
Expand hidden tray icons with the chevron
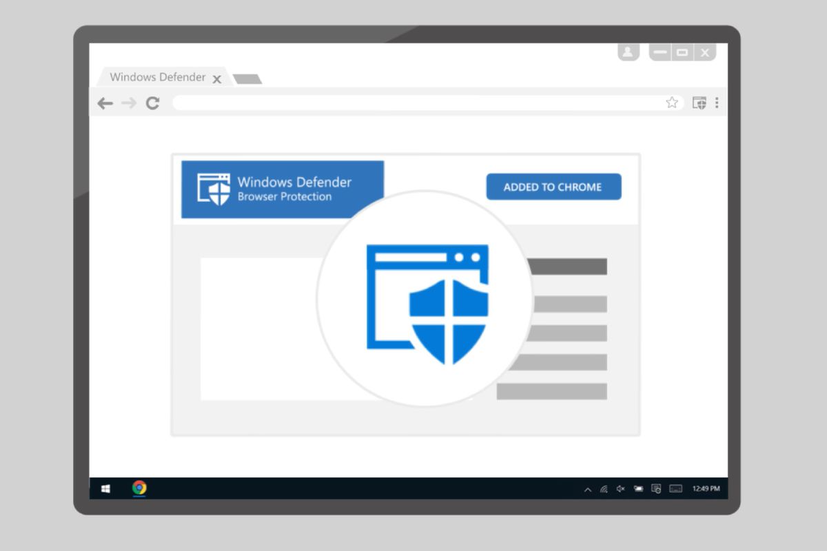click(x=588, y=488)
